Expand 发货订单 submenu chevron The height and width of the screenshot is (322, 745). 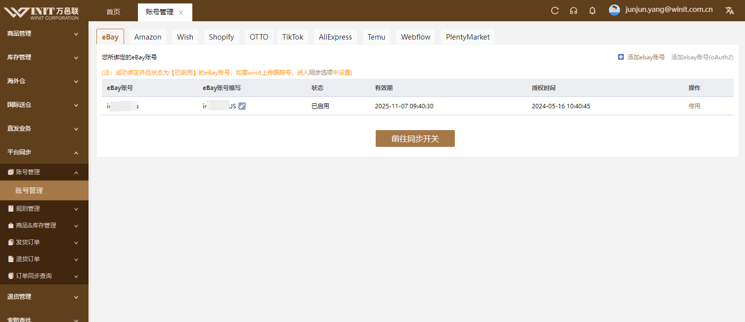76,243
